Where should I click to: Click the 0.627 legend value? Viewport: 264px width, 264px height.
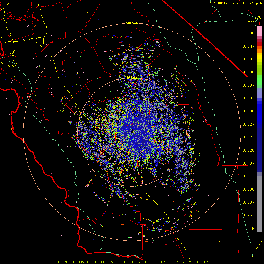click(248, 124)
